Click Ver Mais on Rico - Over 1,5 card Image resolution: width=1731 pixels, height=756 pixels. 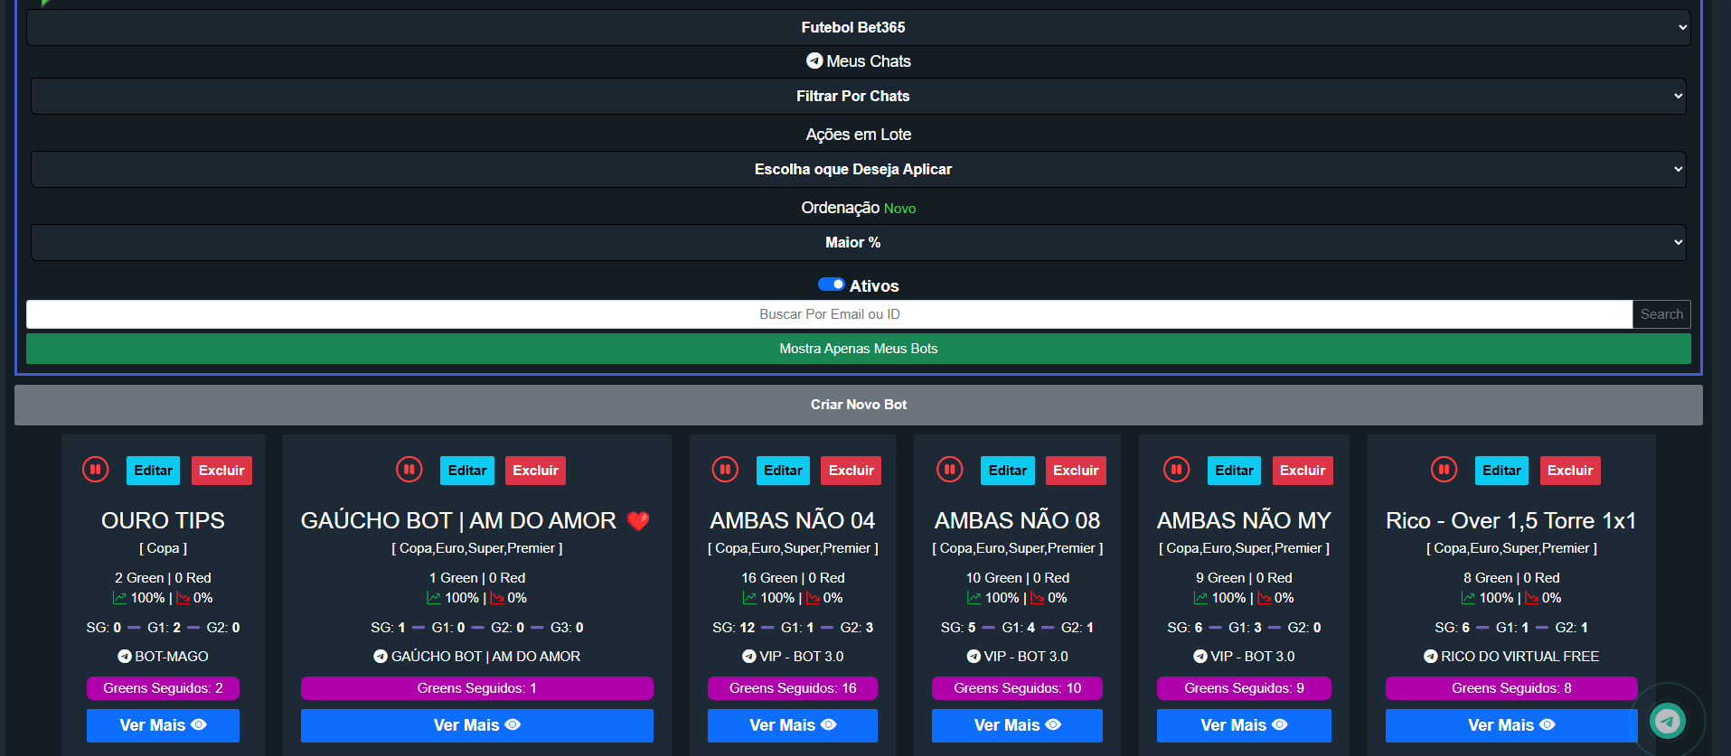click(x=1511, y=725)
